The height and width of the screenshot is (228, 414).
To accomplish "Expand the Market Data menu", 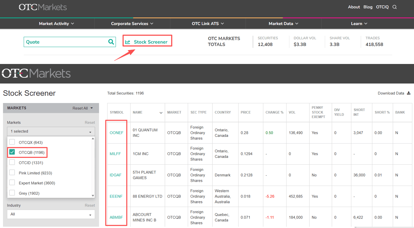I will [284, 24].
